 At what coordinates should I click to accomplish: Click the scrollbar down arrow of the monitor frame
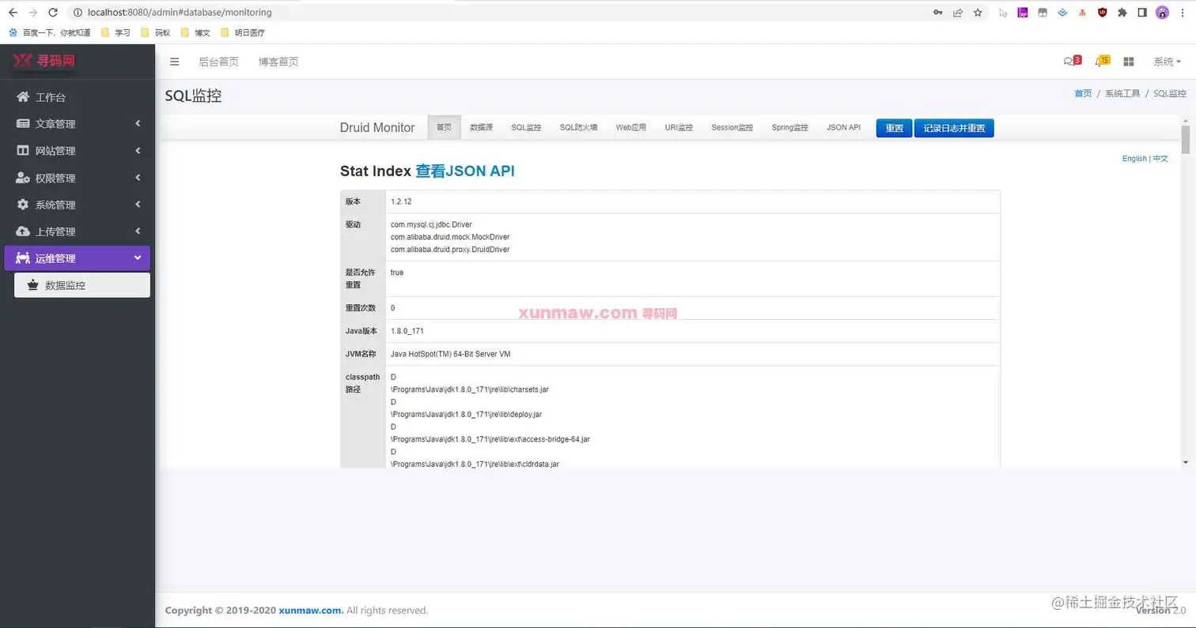coord(1185,462)
